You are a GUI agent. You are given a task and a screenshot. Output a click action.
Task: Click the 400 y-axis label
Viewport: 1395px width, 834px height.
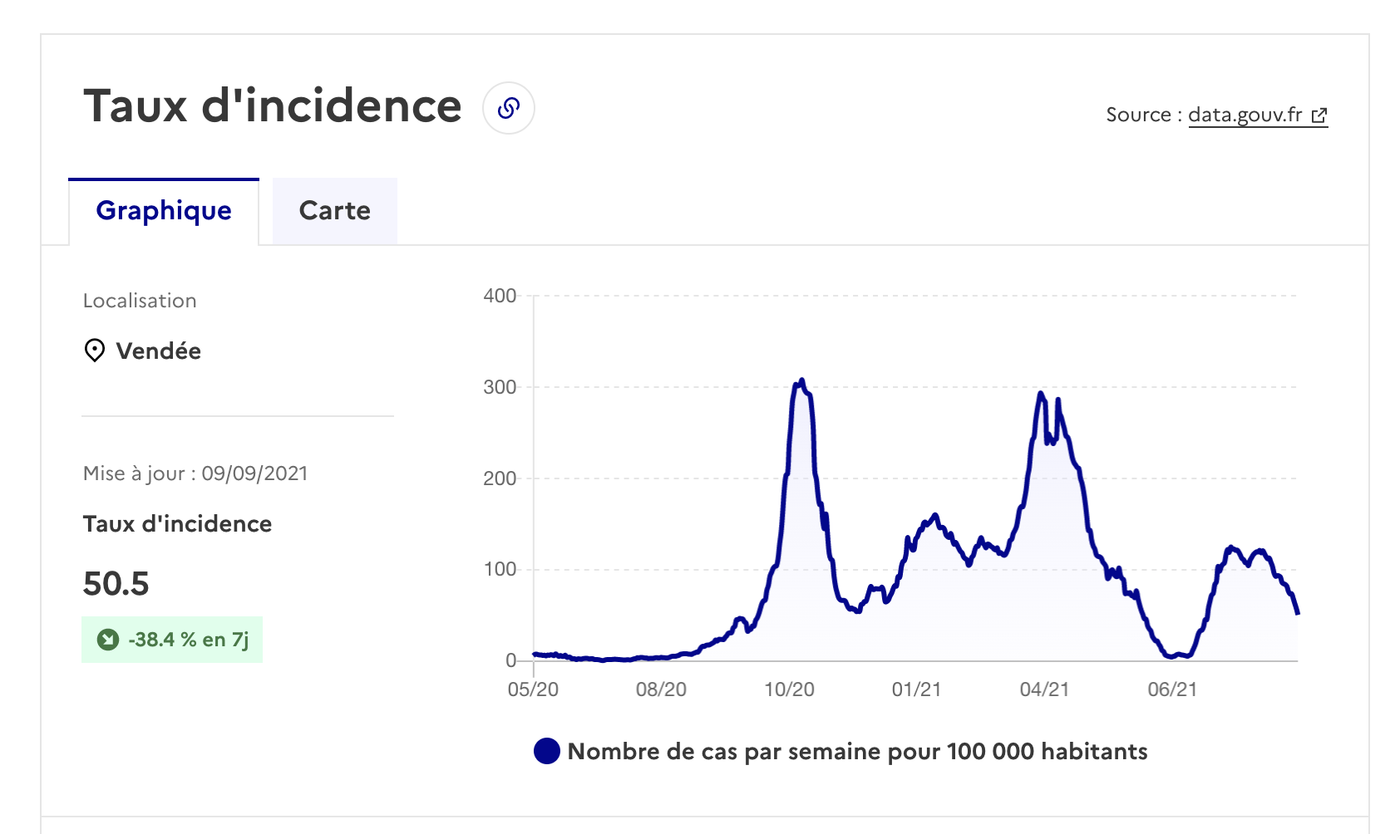500,296
